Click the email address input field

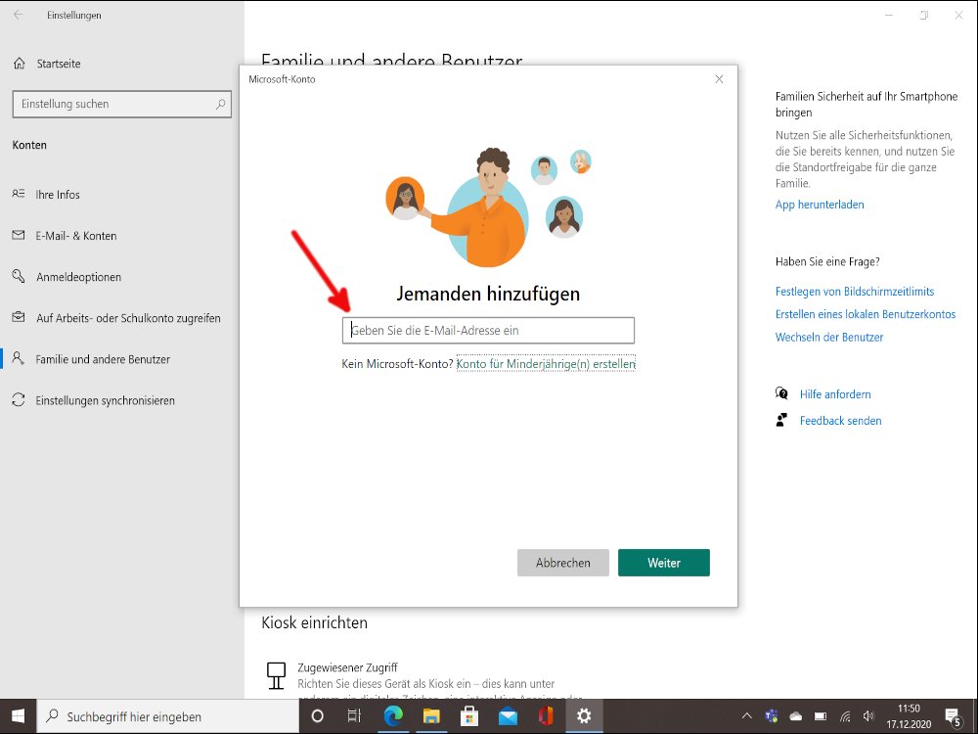pyautogui.click(x=488, y=331)
